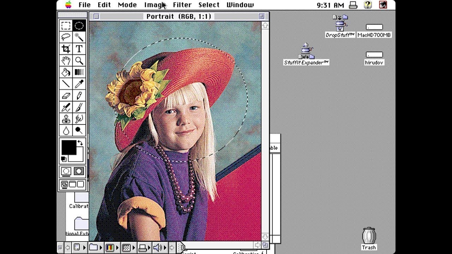This screenshot has height=254, width=452.
Task: Open the Mode menu
Action: pos(127,5)
